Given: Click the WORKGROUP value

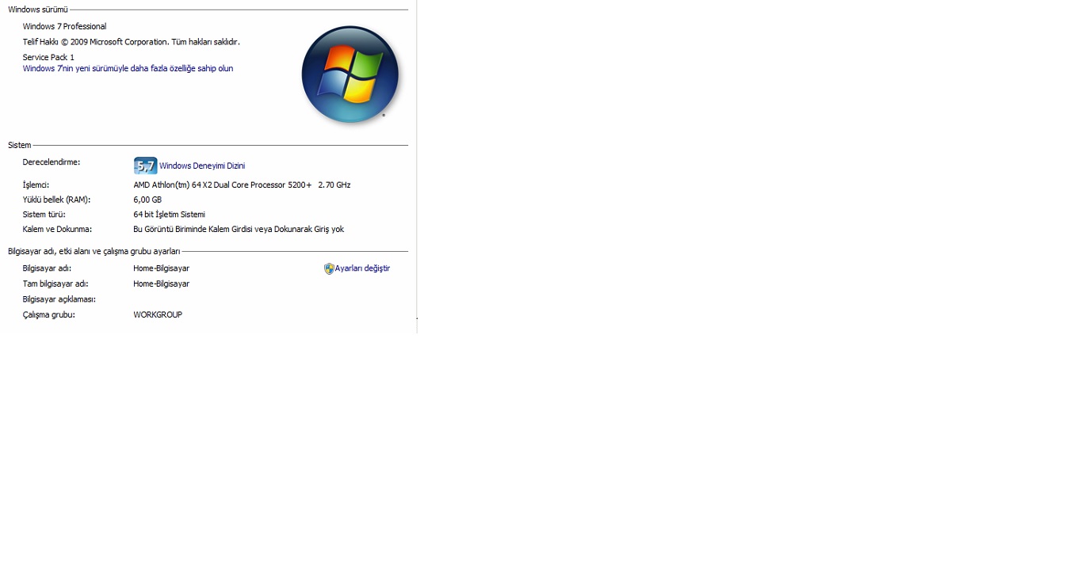Looking at the screenshot, I should pos(158,315).
